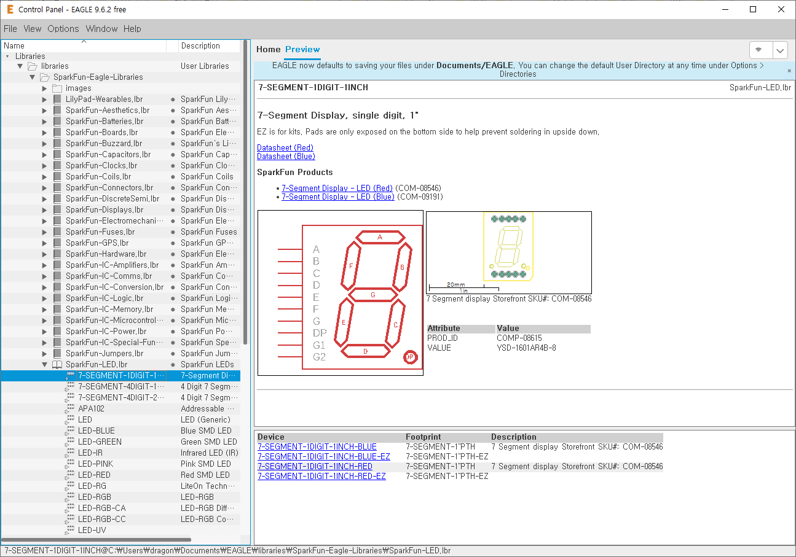
Task: Sort by the Description column header
Action: point(209,46)
